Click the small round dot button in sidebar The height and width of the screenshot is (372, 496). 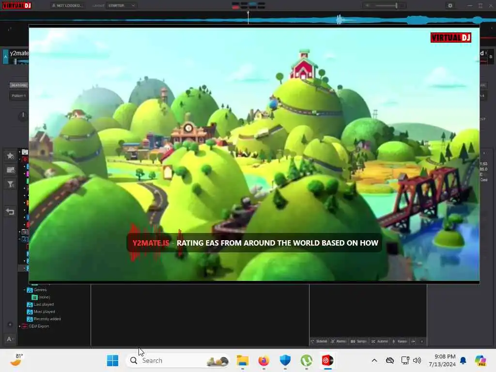10,325
